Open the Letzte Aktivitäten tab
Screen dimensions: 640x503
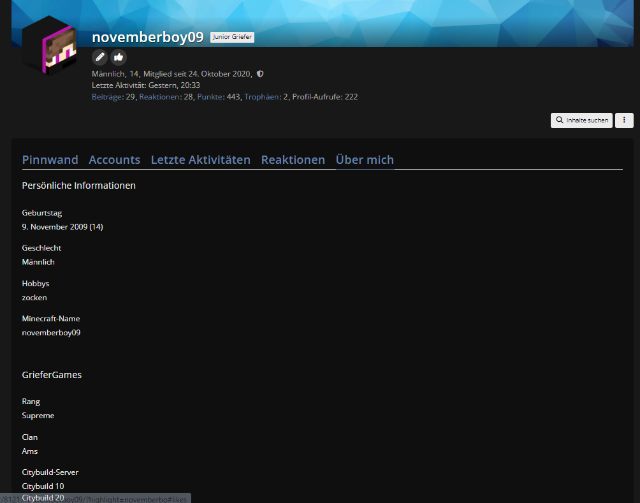[201, 159]
